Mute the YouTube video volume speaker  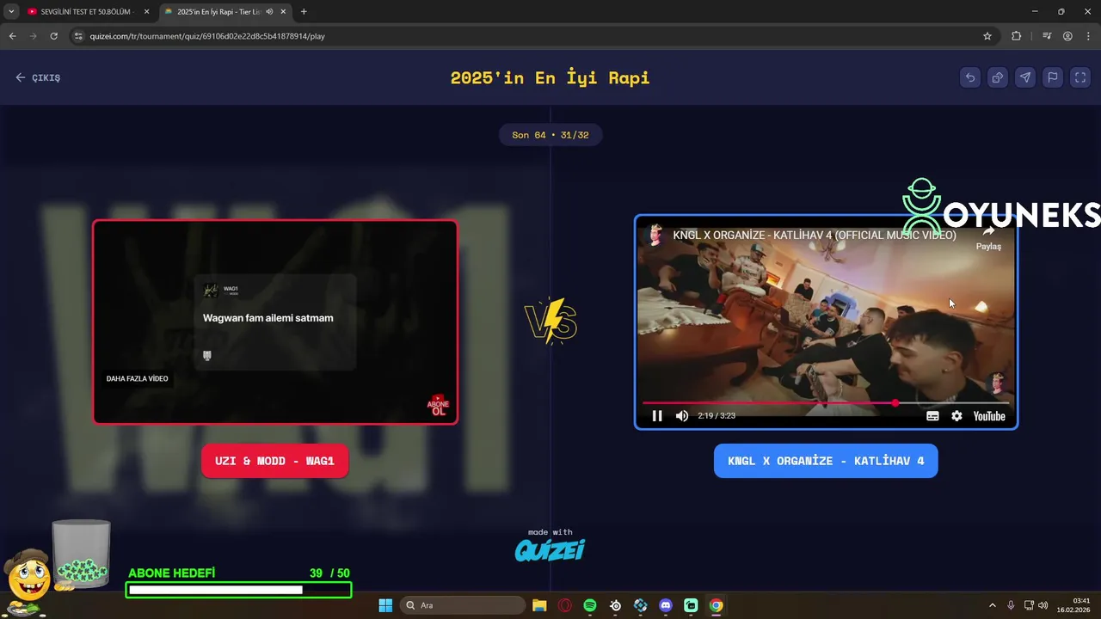coord(682,416)
